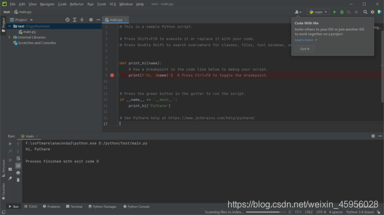Toggle scroll to end in Run console
384x215 pixels.
(x=18, y=166)
